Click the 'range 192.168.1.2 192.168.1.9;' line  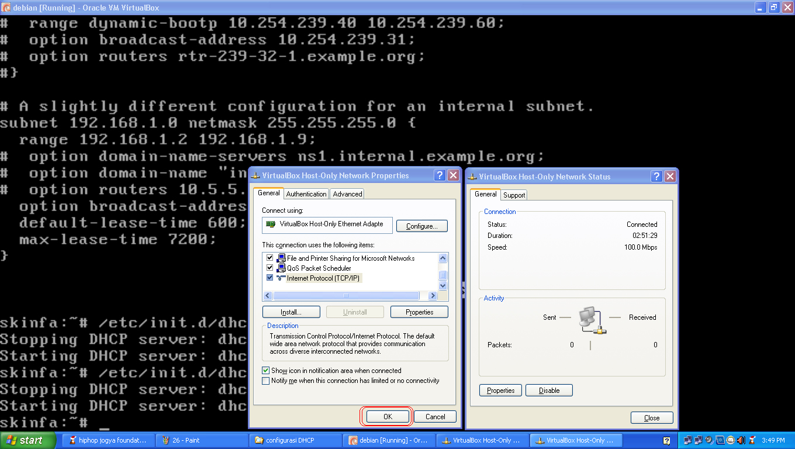167,140
